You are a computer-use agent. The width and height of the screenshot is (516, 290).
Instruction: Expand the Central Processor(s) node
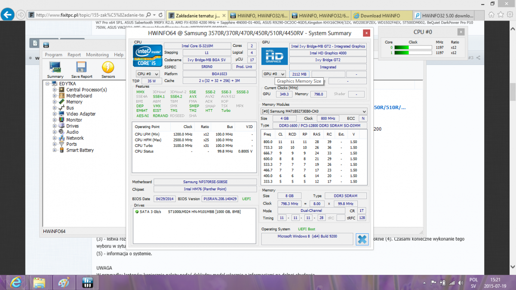(x=55, y=90)
